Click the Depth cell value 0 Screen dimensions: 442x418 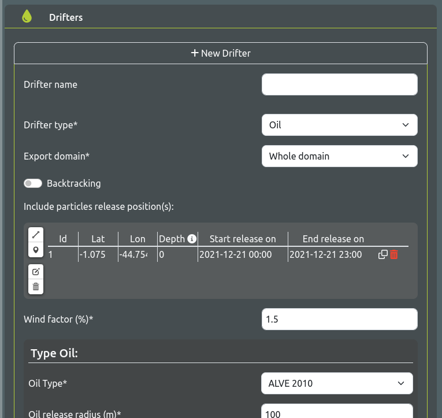coord(177,254)
